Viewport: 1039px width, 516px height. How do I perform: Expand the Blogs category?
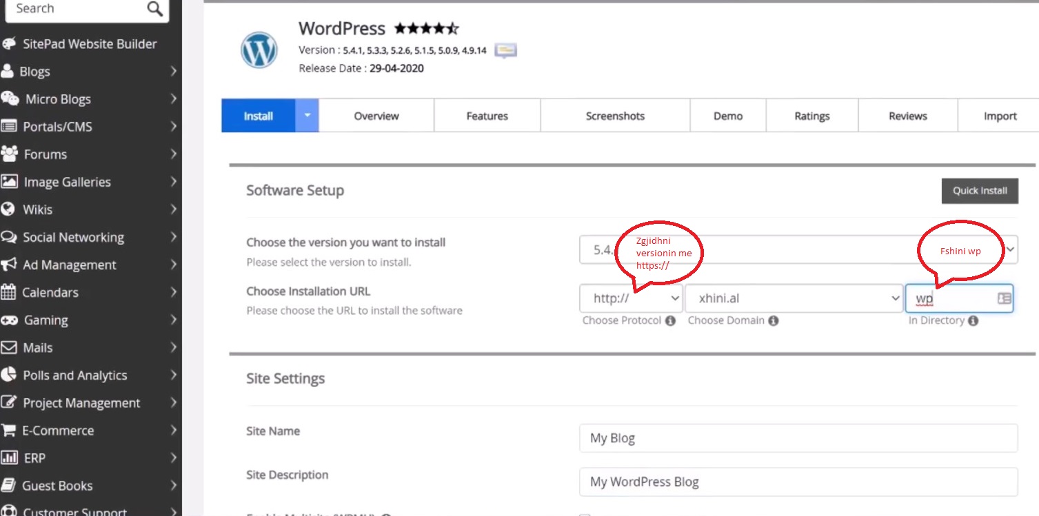173,71
